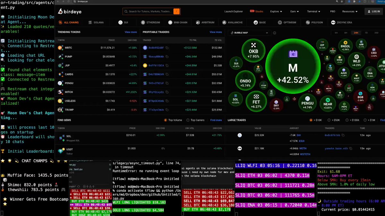
Task: Bookmark the page with the star icon
Action: pos(341,2)
